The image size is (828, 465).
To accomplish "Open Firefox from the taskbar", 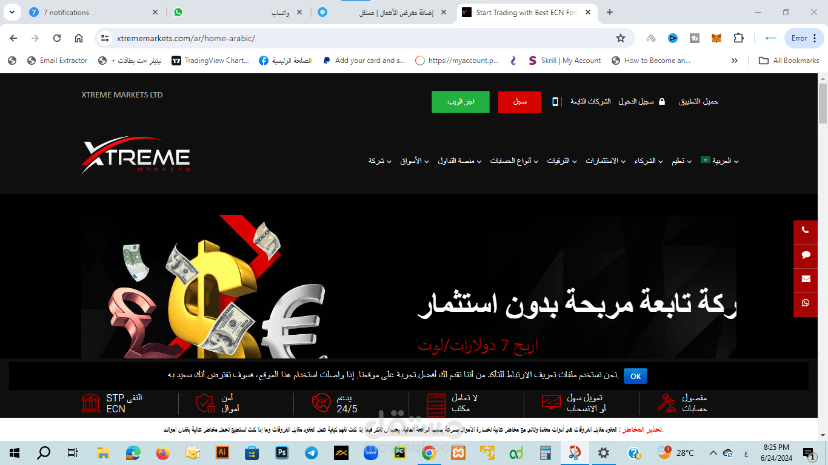I will point(162,452).
